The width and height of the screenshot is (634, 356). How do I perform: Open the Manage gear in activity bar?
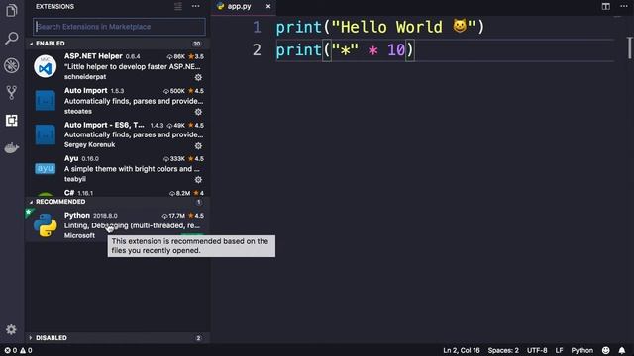tap(11, 329)
